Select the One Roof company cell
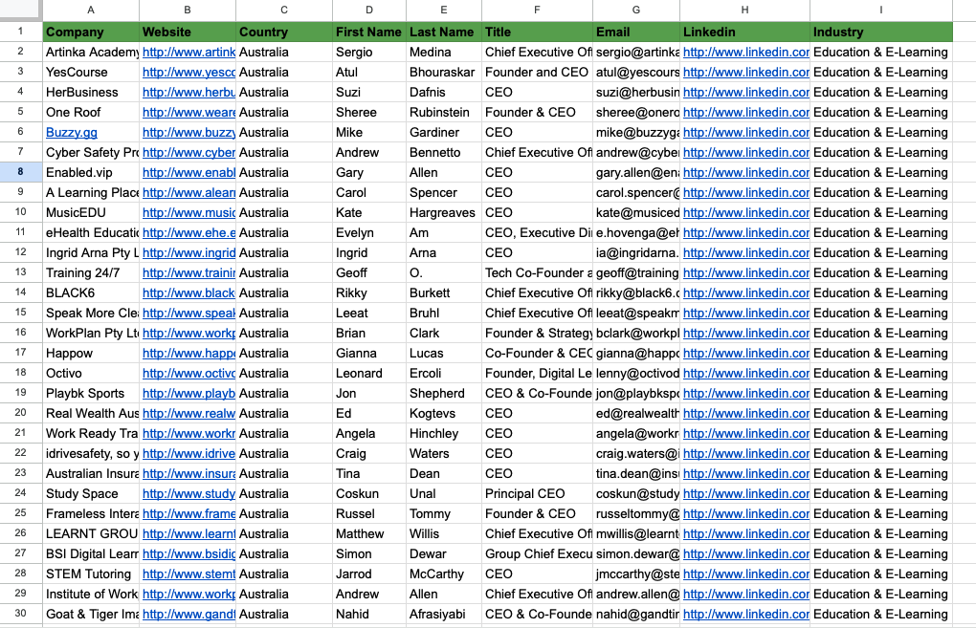 pyautogui.click(x=91, y=112)
